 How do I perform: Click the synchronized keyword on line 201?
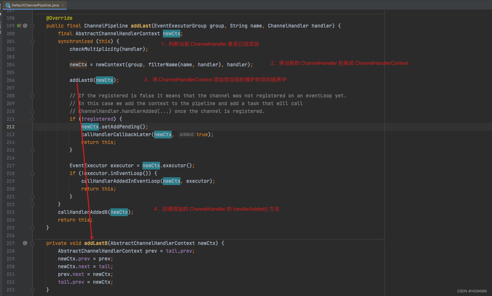tap(75, 41)
